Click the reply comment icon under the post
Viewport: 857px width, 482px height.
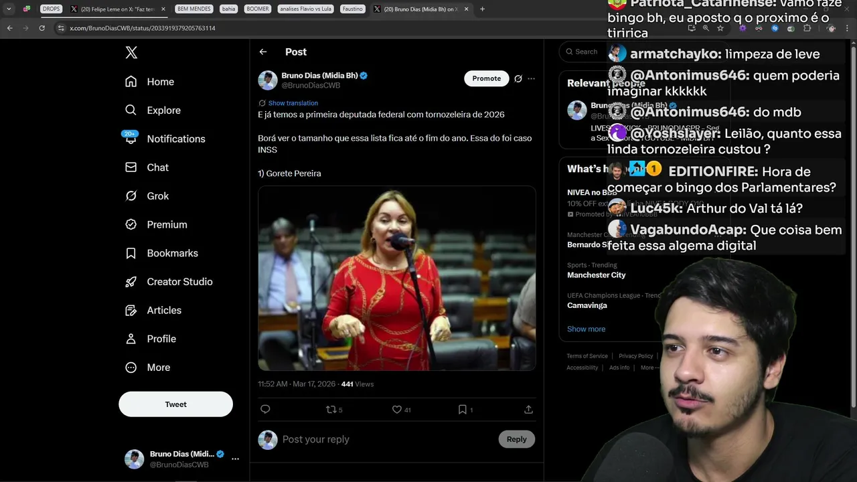(x=265, y=409)
